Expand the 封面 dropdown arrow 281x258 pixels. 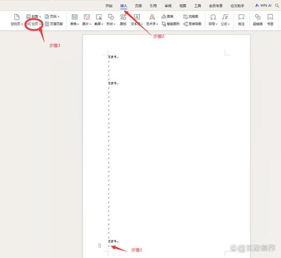[40, 17]
